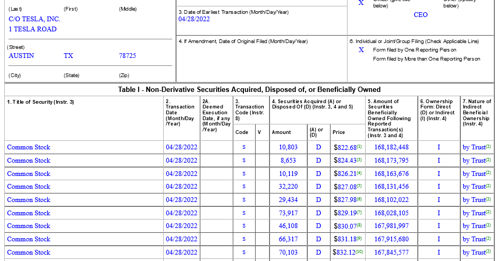The image size is (499, 261).
Task: Click beneficially owned amount 167,845,577
Action: (391, 252)
